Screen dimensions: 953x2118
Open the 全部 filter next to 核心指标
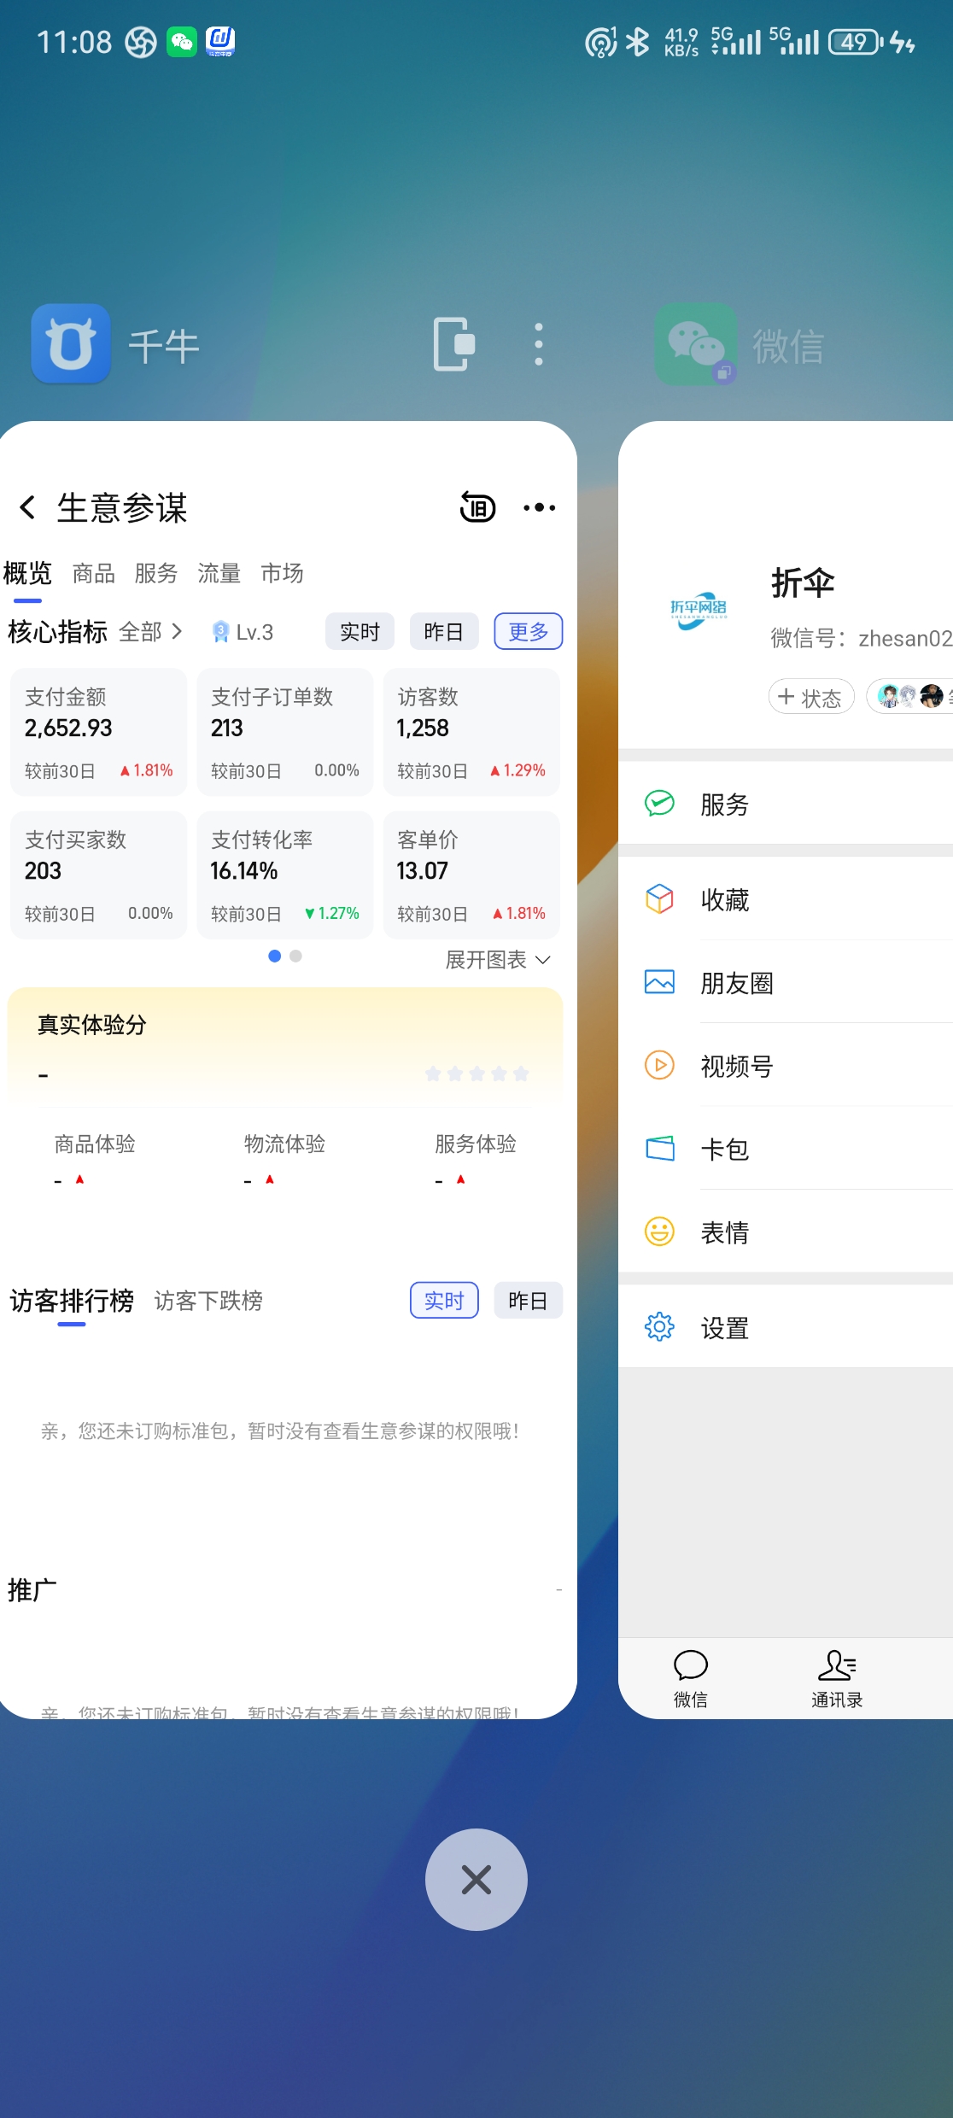click(150, 632)
